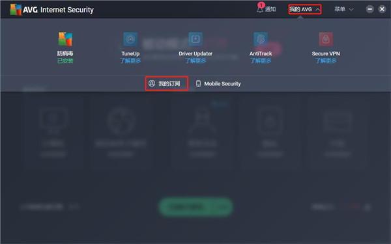
Task: Click 了解更多 under Secure VPN
Action: (x=326, y=61)
